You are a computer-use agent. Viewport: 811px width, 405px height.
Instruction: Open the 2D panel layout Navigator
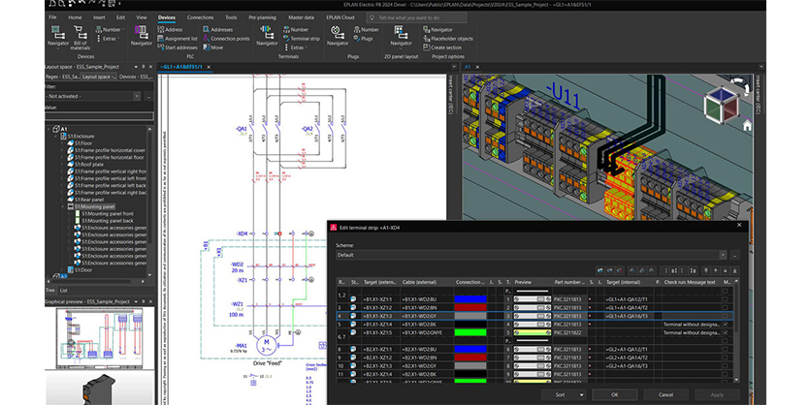[401, 33]
